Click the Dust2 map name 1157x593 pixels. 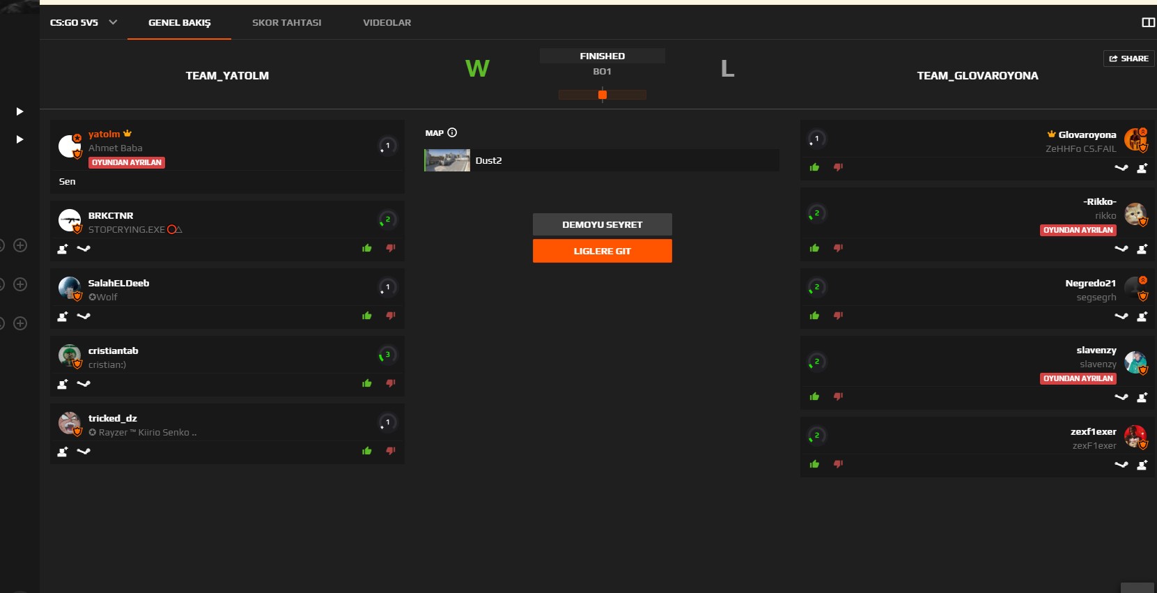[x=488, y=160]
